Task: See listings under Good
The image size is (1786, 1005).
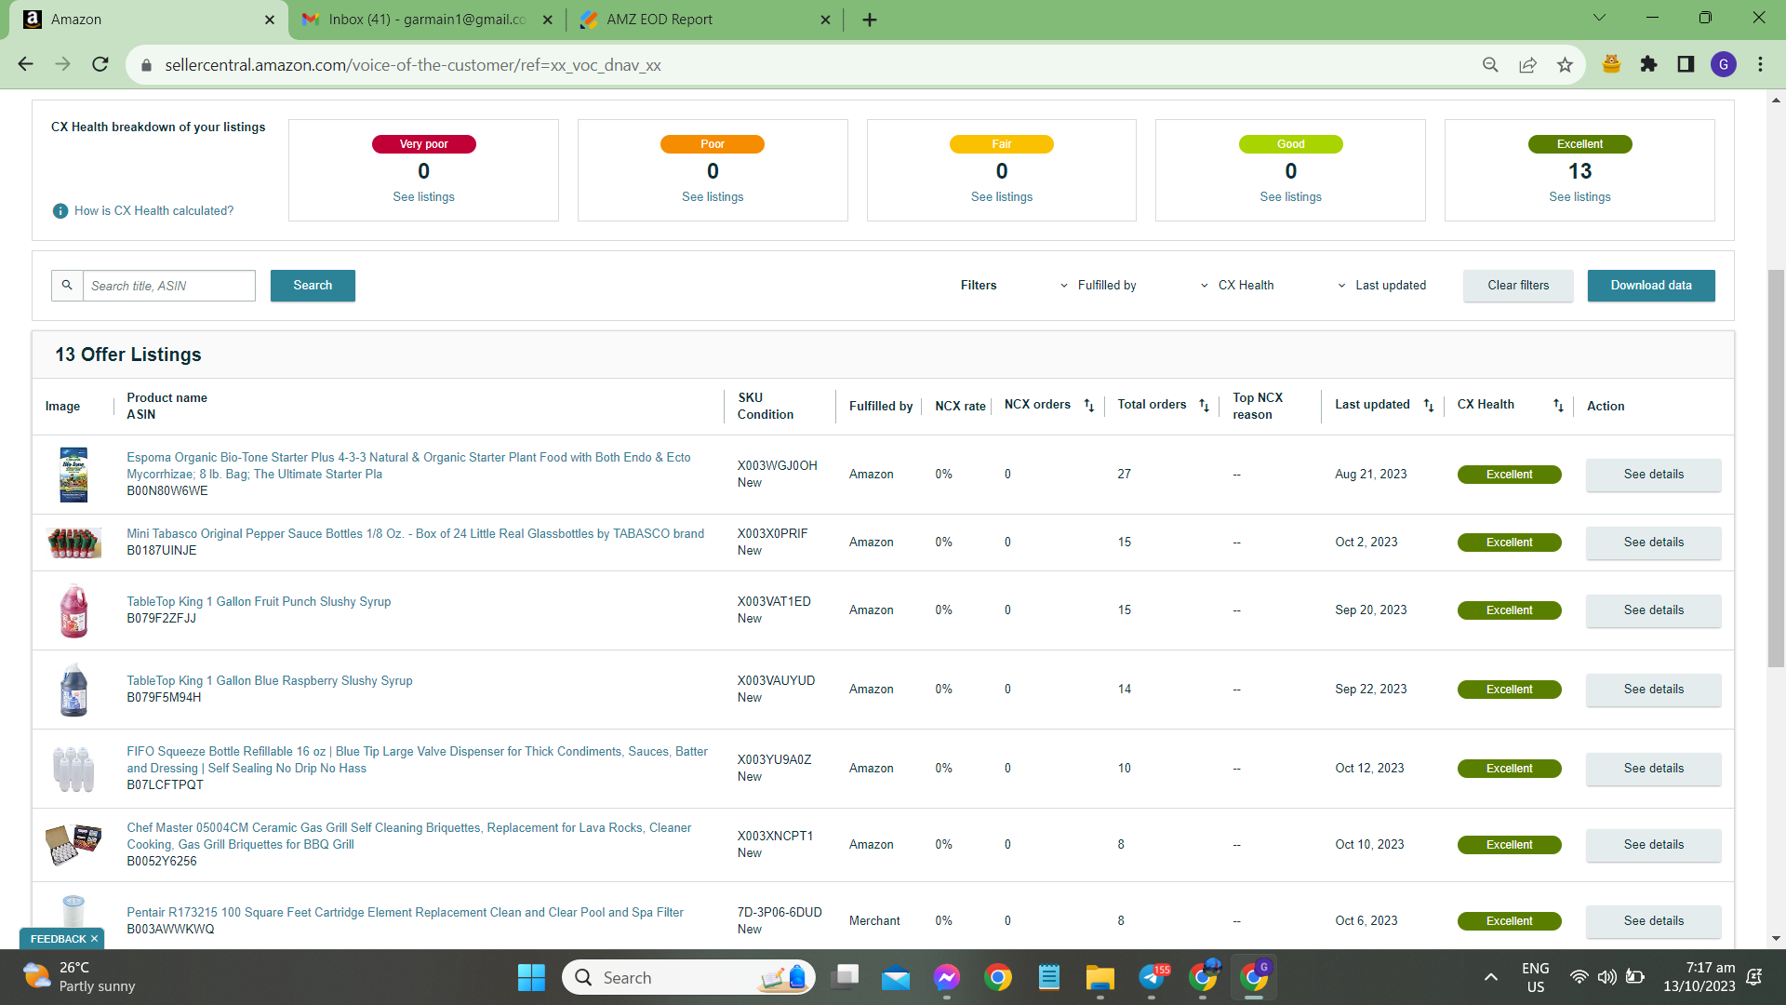Action: click(1290, 197)
